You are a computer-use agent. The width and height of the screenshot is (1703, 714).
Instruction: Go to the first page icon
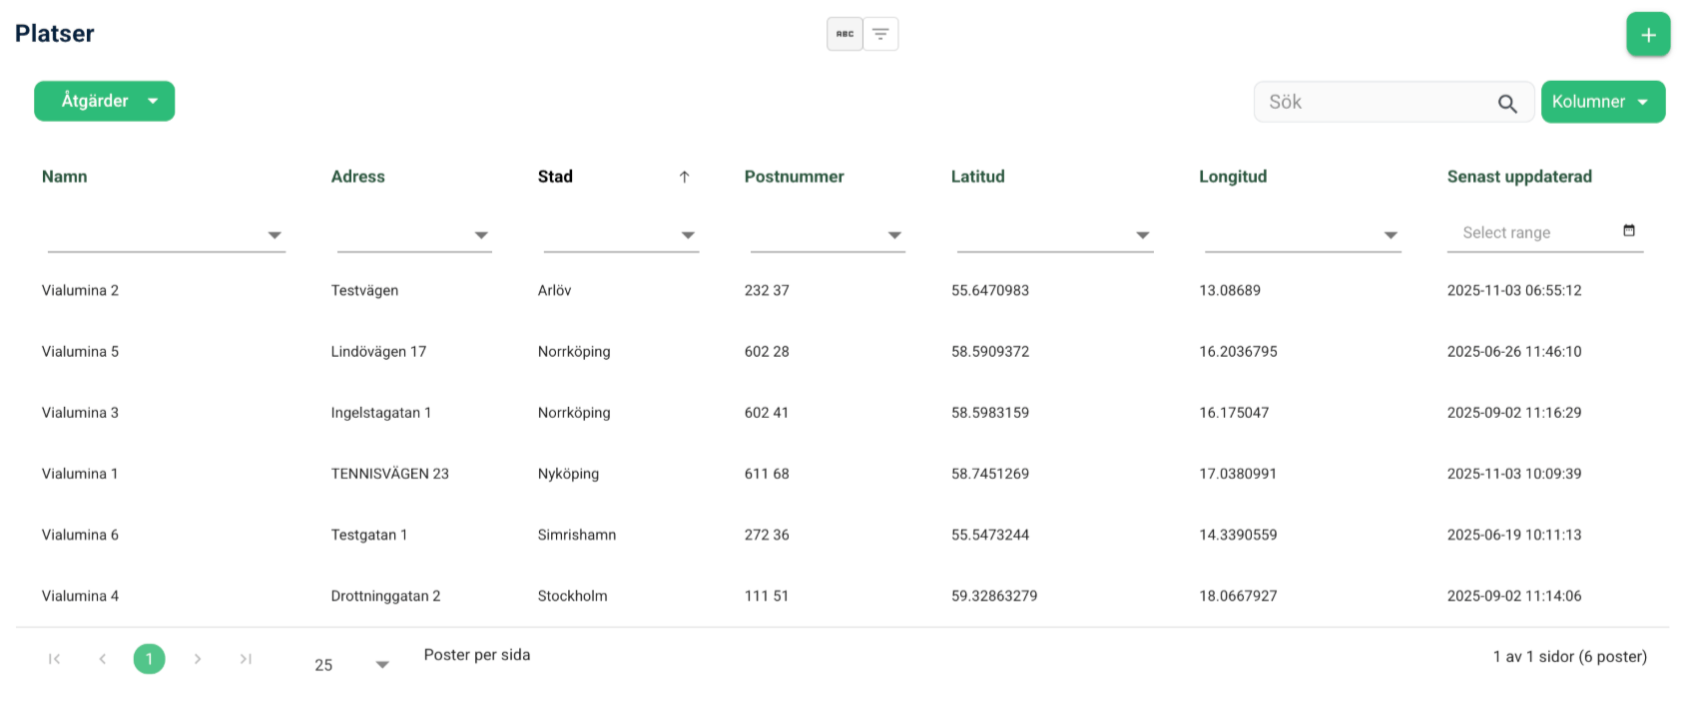coord(54,659)
